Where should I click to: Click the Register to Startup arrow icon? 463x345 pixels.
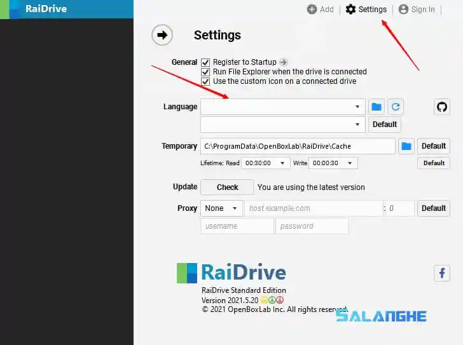pyautogui.click(x=284, y=62)
